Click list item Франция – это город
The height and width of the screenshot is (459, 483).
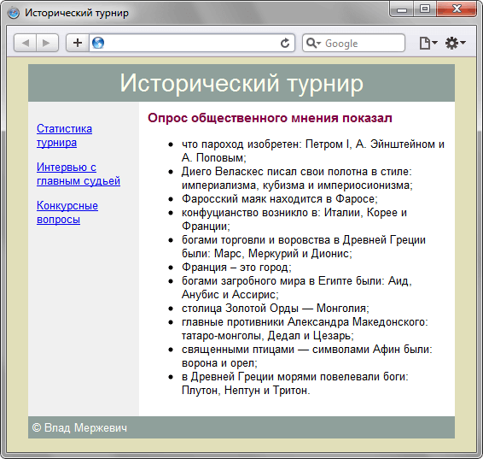tap(236, 268)
